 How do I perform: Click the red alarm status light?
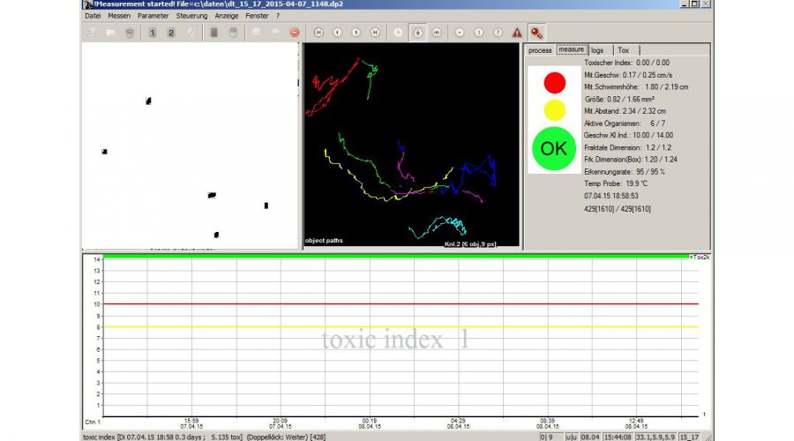point(555,83)
